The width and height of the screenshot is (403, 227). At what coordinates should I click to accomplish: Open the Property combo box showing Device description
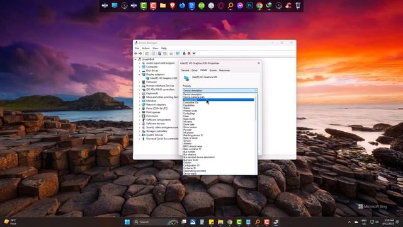point(220,91)
